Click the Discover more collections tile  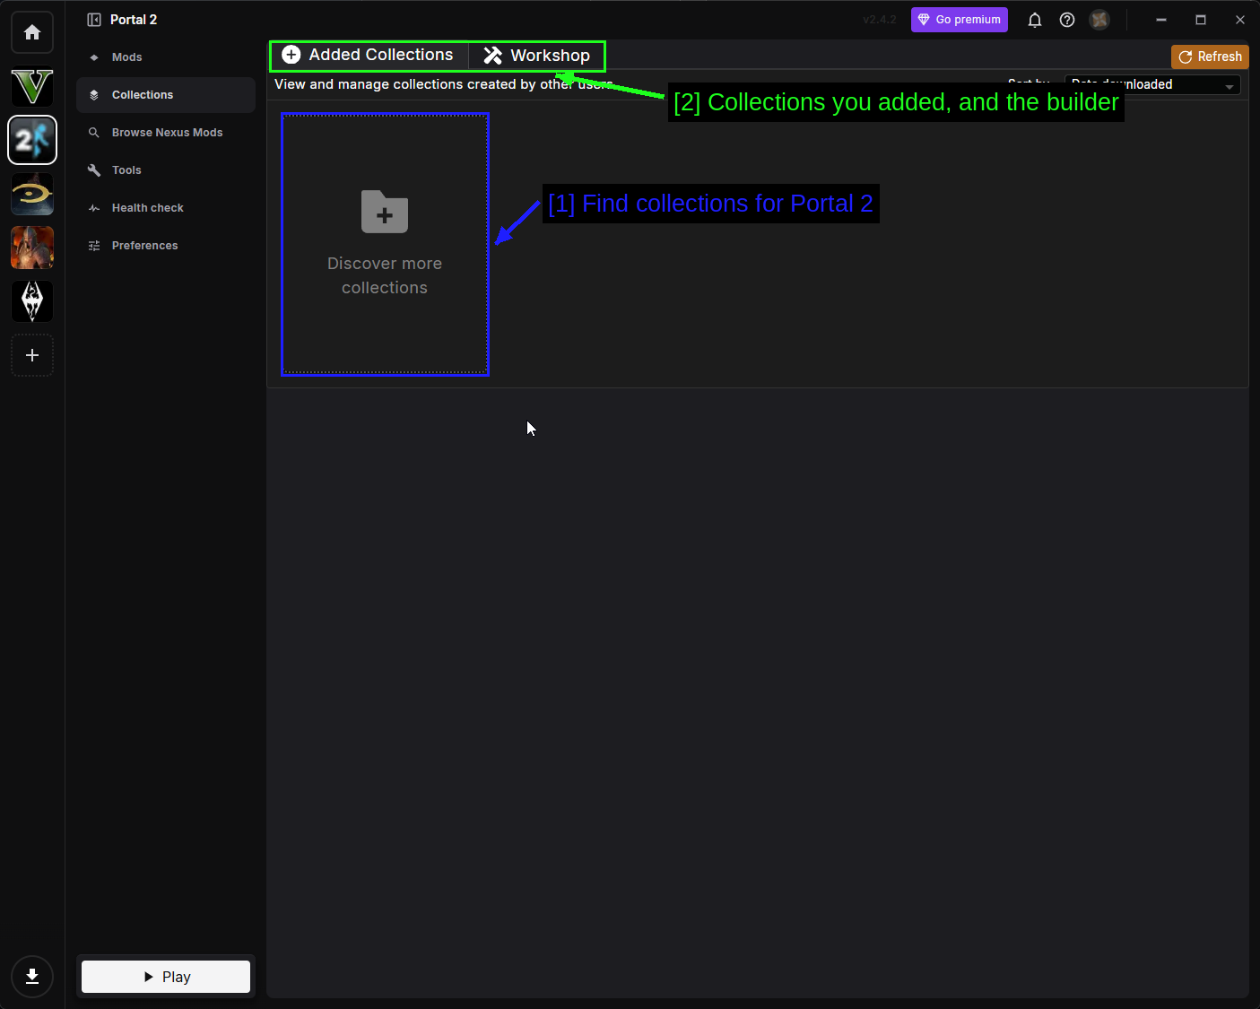click(385, 244)
